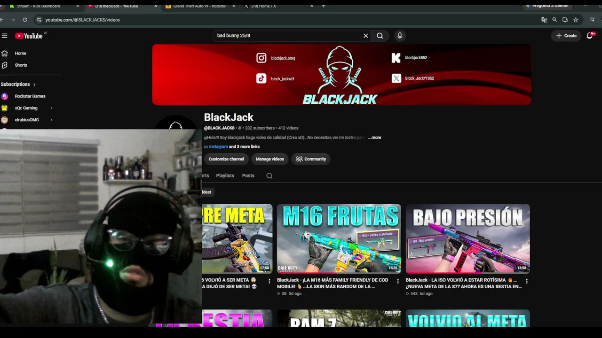Go forward with the browser forward arrow
602x338 pixels.
point(13,20)
